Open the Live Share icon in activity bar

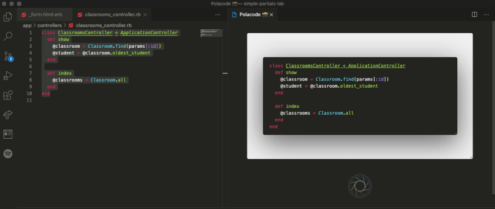[8, 115]
